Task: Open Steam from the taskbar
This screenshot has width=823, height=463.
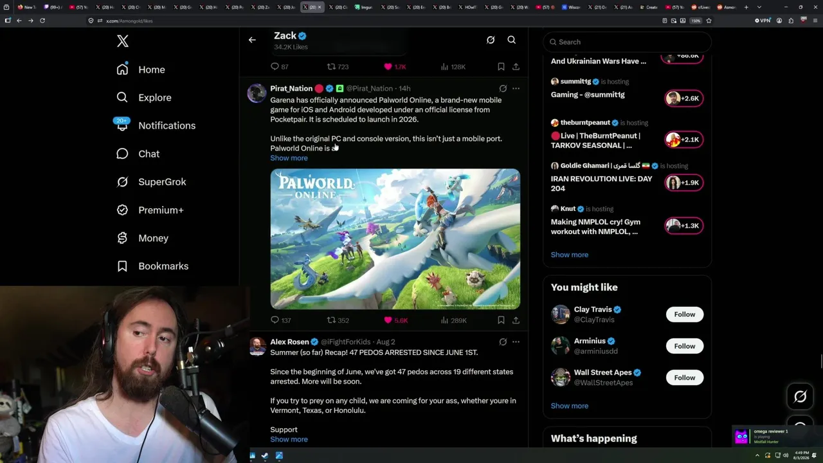Action: coord(266,456)
